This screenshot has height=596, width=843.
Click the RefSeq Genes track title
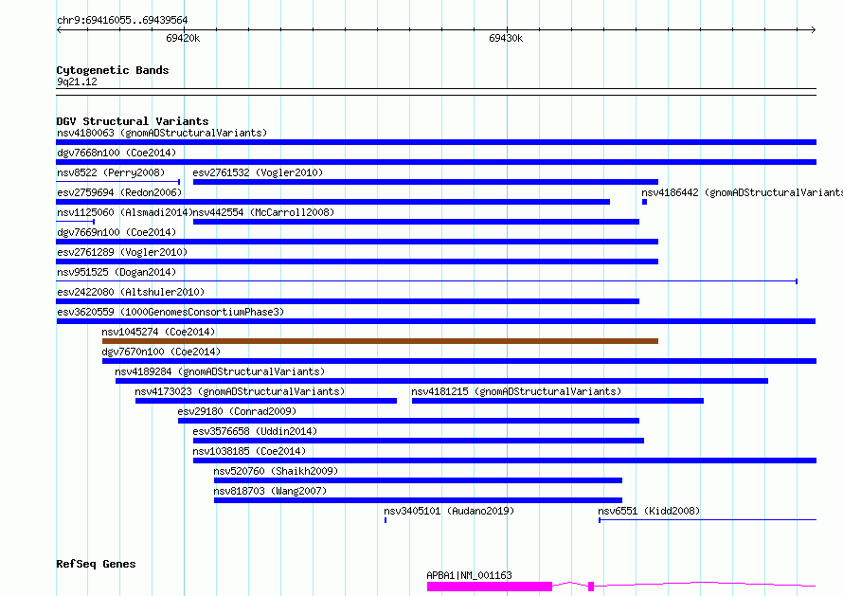(96, 565)
